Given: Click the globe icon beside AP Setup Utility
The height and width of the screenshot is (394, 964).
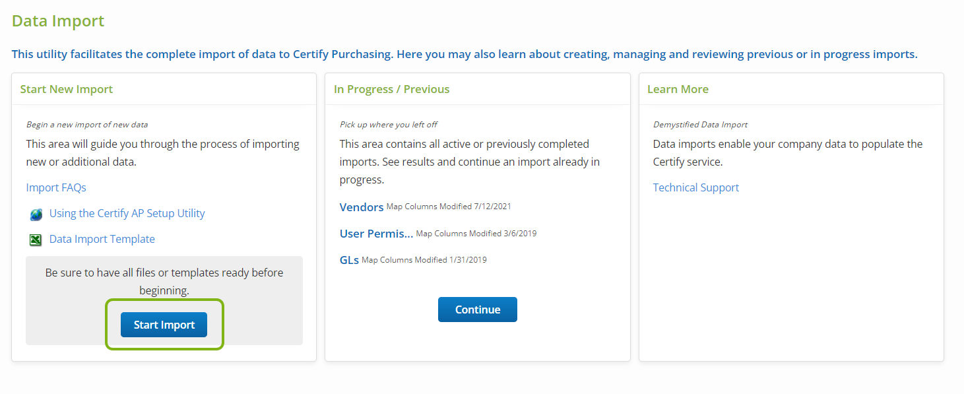Looking at the screenshot, I should click(x=36, y=214).
